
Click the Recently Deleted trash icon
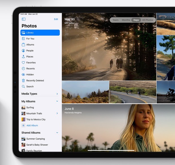pos(23,81)
